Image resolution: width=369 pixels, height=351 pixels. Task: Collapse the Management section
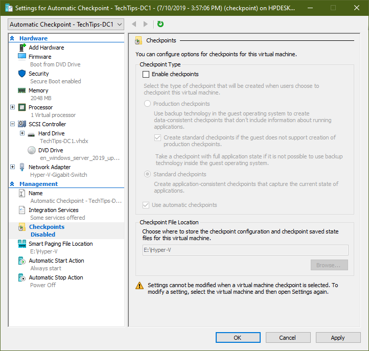point(12,184)
